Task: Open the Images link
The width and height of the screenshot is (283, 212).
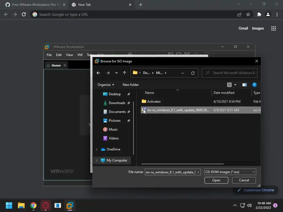Action: (258, 28)
